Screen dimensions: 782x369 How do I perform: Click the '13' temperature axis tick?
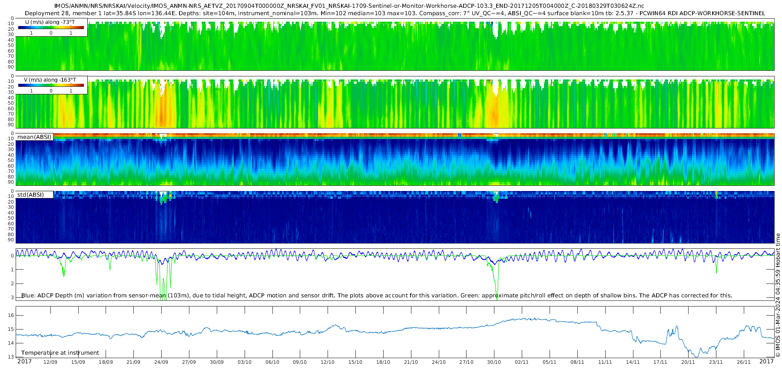tap(11, 357)
